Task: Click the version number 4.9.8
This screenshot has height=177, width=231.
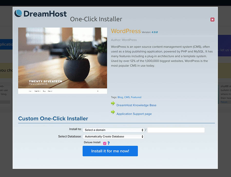Action: pos(155,32)
